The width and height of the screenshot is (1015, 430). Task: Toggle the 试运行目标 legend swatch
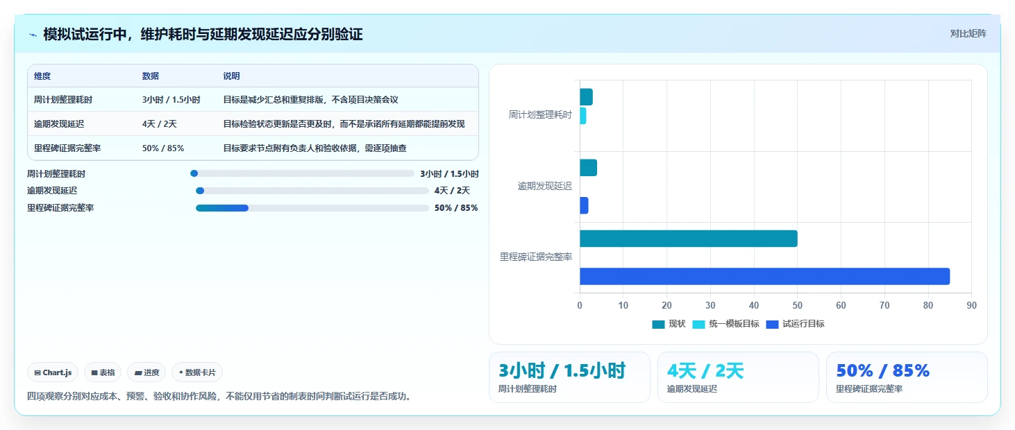tap(772, 324)
